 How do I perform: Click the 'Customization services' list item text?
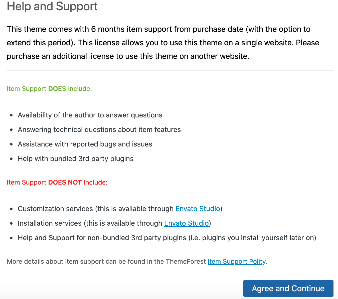pyautogui.click(x=55, y=209)
